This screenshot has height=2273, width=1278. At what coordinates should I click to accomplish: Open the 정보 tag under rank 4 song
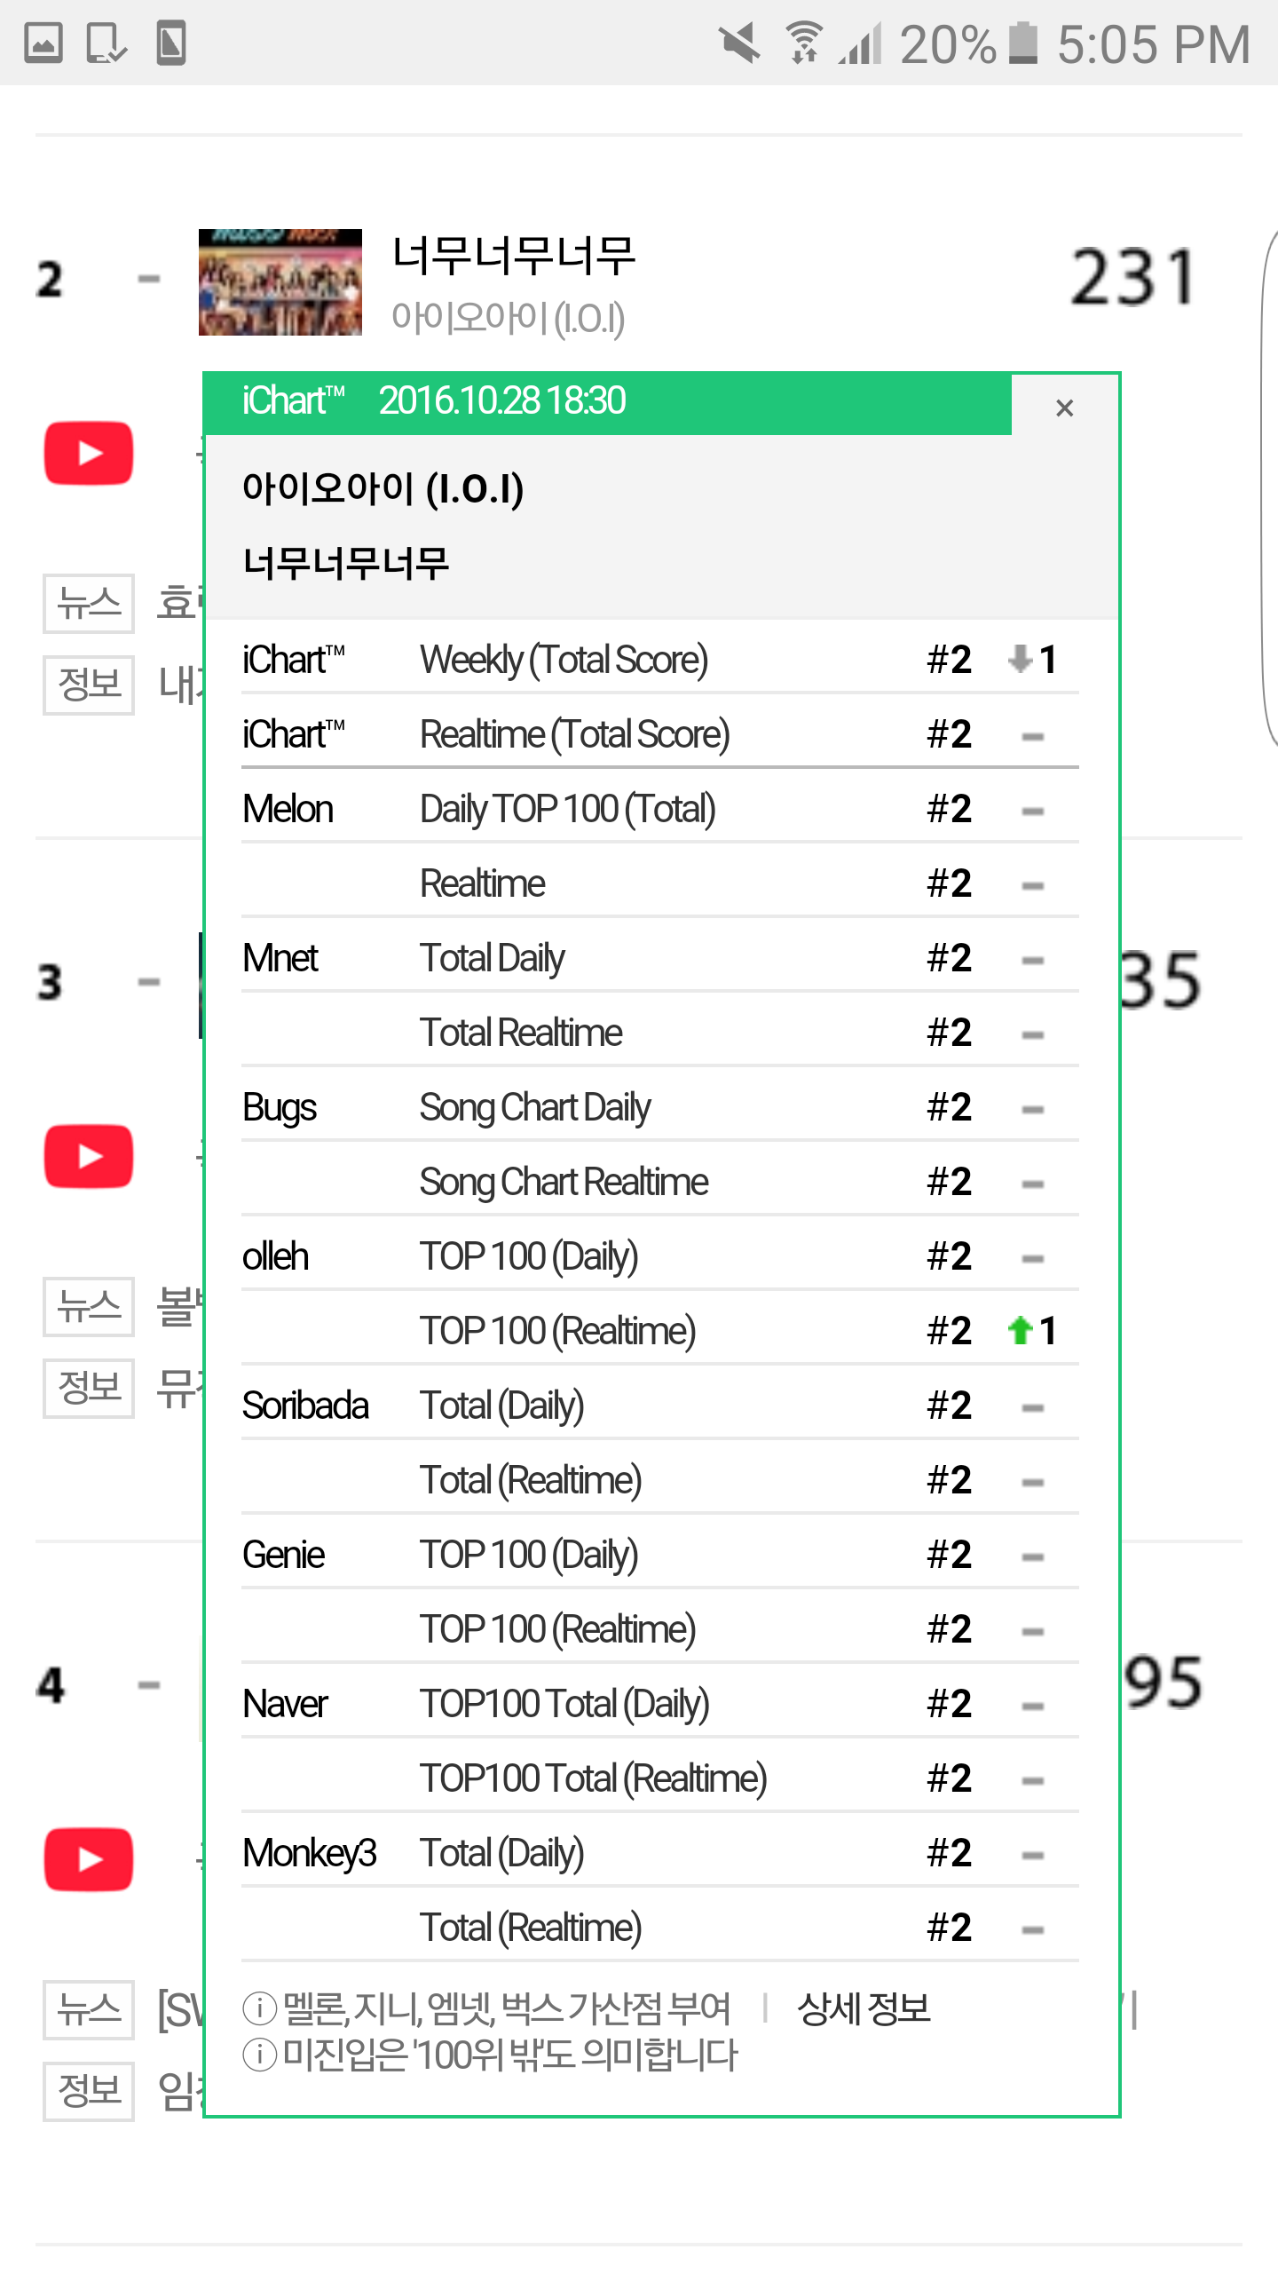click(x=89, y=2091)
